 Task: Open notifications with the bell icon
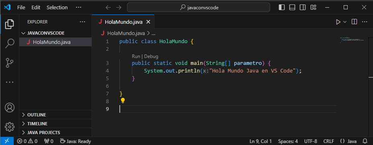(365, 141)
